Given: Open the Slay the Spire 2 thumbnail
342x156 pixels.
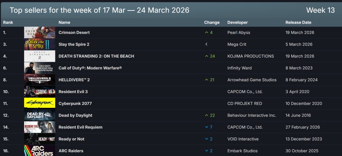Looking at the screenshot, I should click(40, 44).
